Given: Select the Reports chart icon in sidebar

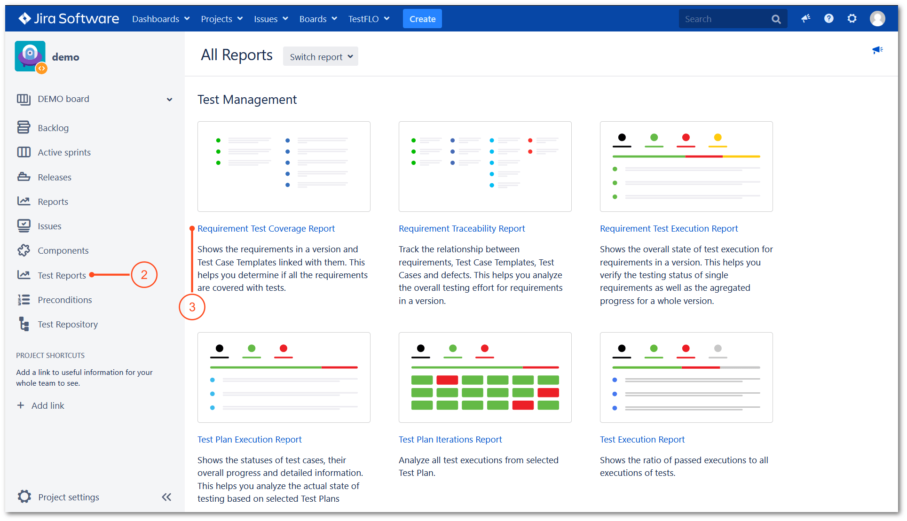Looking at the screenshot, I should coord(24,201).
